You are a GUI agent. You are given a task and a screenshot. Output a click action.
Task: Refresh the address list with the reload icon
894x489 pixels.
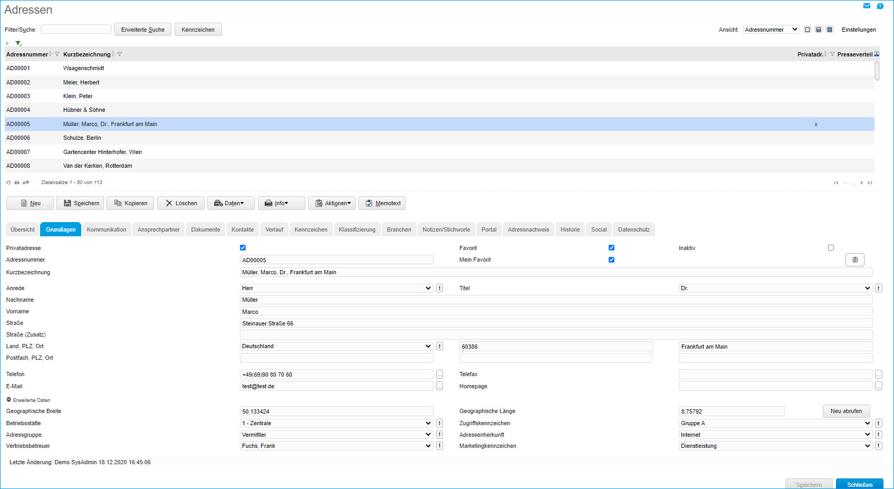8,183
